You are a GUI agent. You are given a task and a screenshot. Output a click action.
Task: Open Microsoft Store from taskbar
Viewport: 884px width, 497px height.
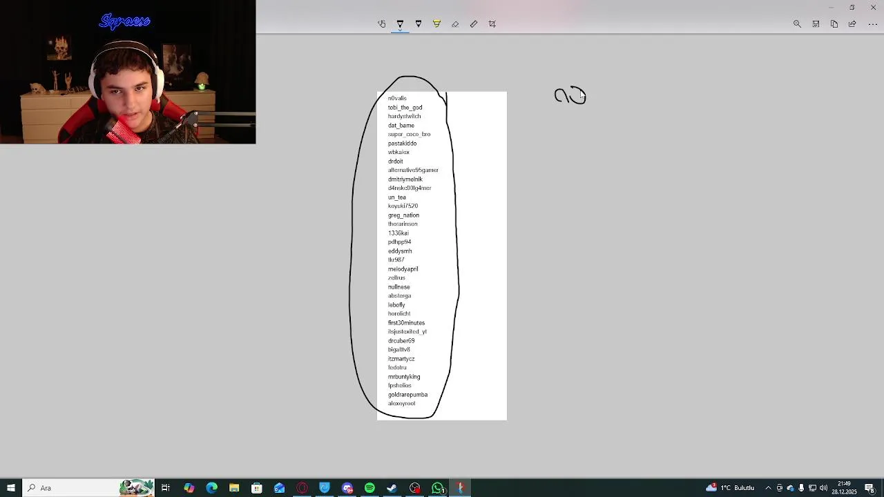pos(257,488)
